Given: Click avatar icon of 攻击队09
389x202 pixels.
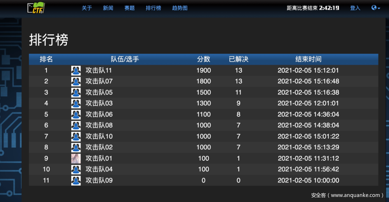Looking at the screenshot, I should pos(76,181).
